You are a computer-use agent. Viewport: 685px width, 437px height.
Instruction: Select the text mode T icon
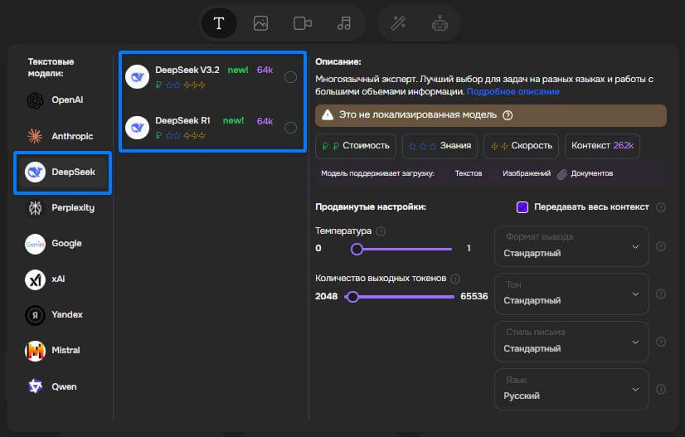219,23
